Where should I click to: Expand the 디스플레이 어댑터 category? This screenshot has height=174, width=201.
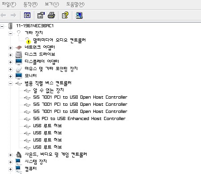tap(10, 62)
